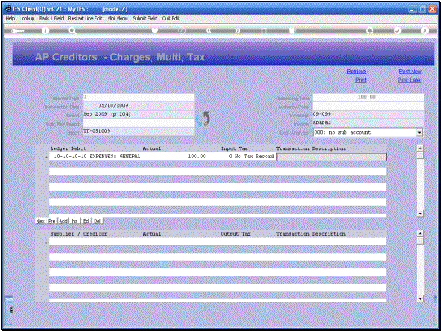Click the heart favorites icon
The width and height of the screenshot is (441, 331).
(154, 30)
